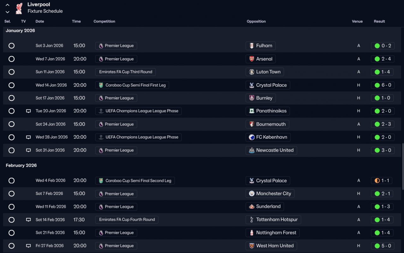404x253 pixels.
Task: Select the Luton Town fixture radio button
Action: tap(11, 72)
